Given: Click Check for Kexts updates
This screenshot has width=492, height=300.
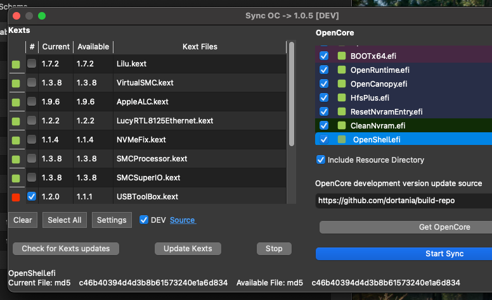Looking at the screenshot, I should click(x=66, y=249).
